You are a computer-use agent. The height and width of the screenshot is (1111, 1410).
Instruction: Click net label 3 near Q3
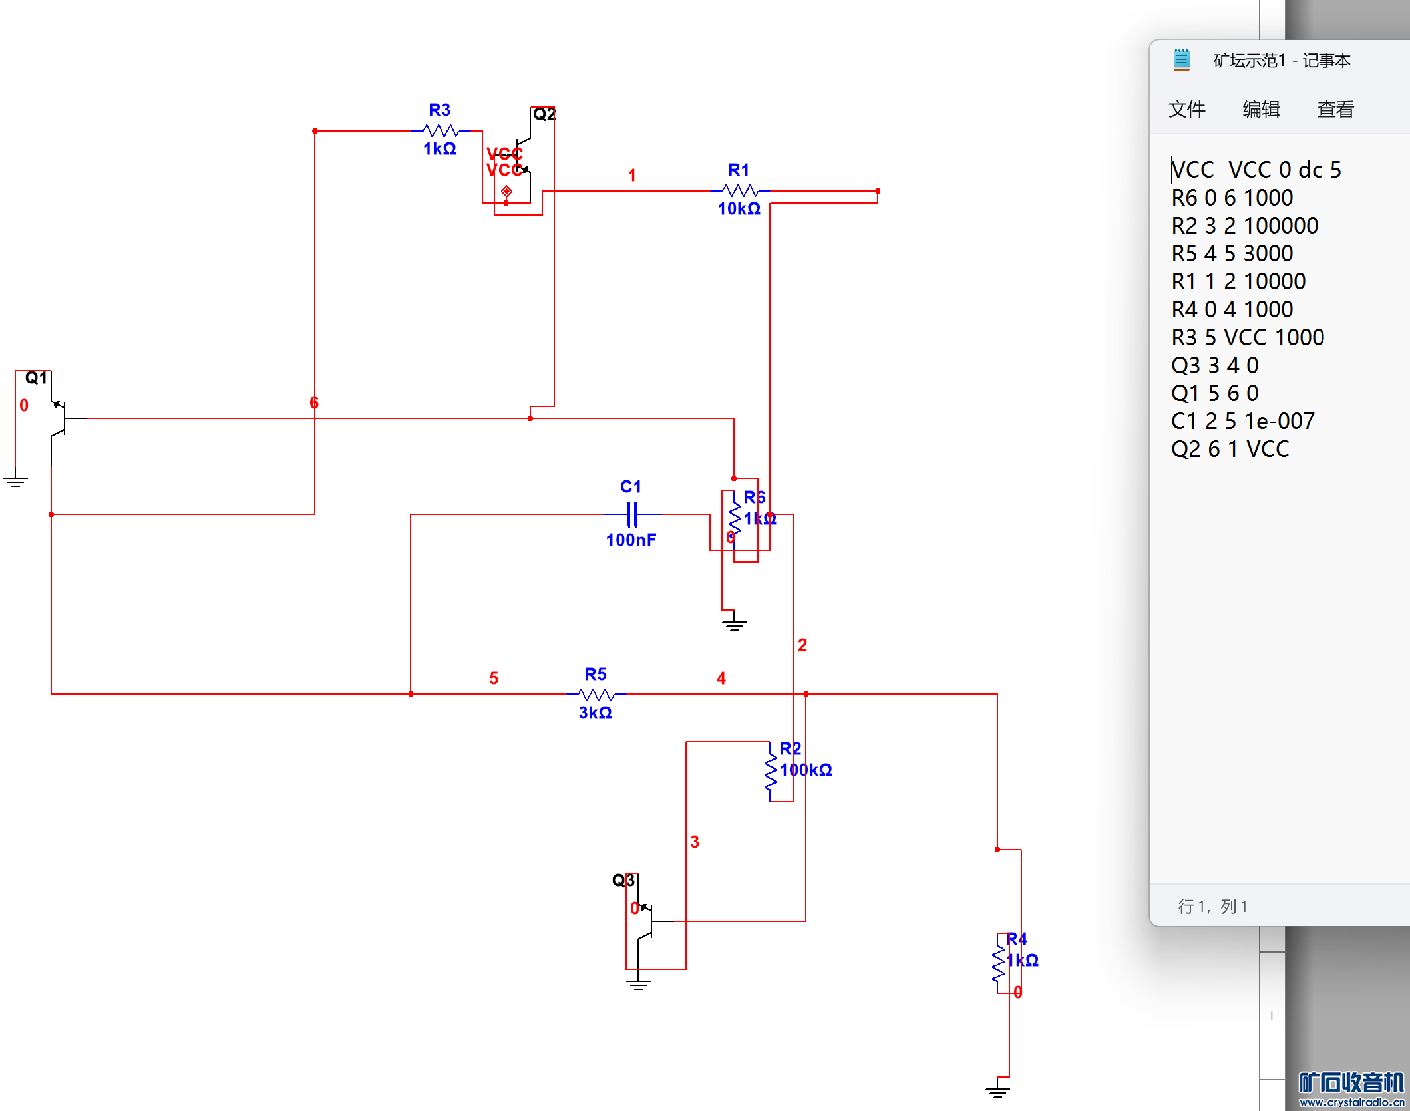point(695,842)
